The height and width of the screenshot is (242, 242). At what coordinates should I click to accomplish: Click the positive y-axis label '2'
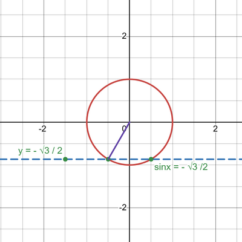[125, 36]
